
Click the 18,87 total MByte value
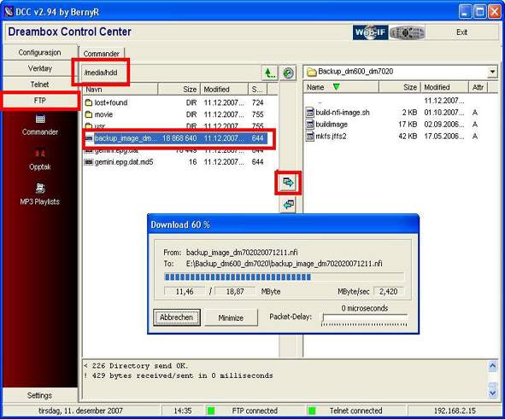click(235, 291)
